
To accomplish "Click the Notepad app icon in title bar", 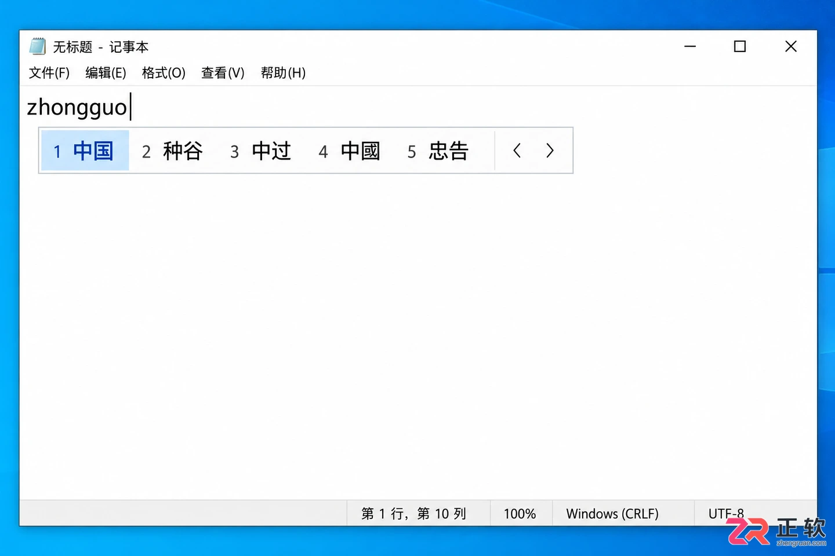I will pos(38,46).
